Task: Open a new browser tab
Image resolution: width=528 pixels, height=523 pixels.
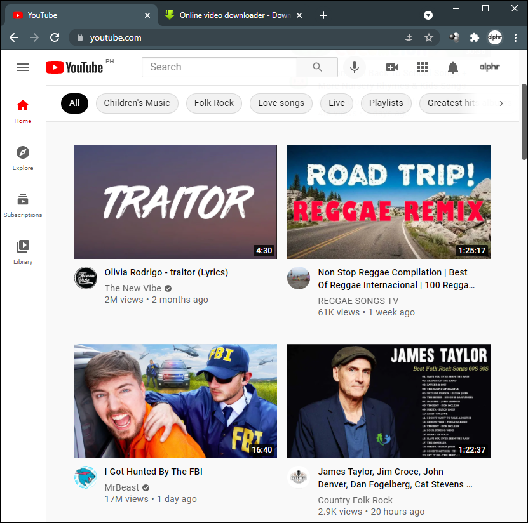Action: 323,15
